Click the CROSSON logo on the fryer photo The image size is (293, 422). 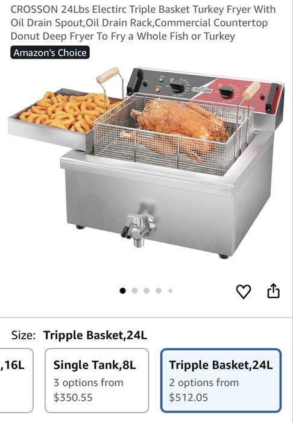(x=202, y=90)
